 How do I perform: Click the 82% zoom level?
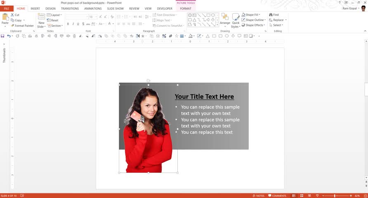[357, 196]
